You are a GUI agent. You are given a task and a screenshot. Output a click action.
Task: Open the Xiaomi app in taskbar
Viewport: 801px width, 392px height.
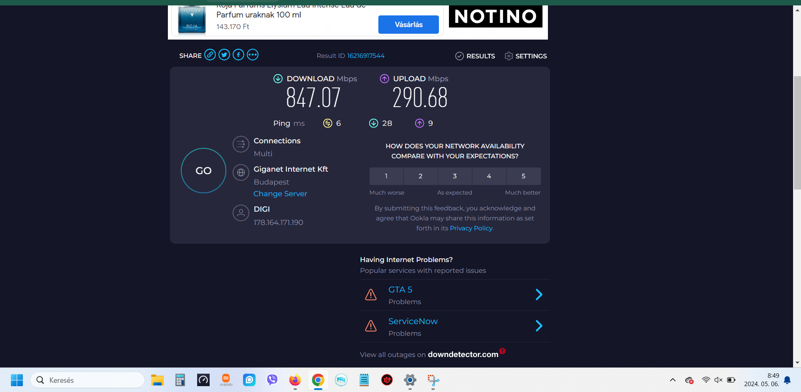point(226,380)
